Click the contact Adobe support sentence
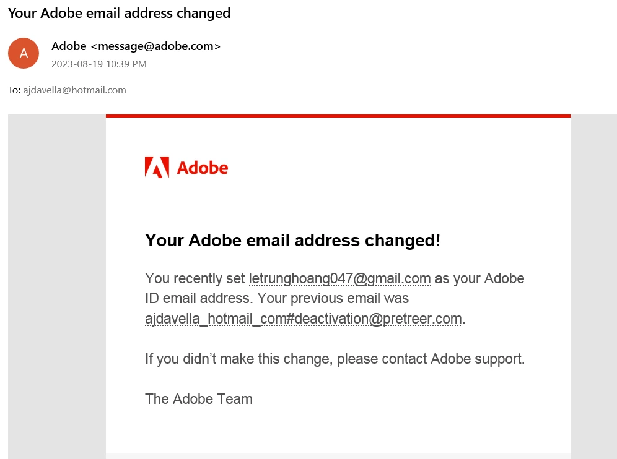This screenshot has height=459, width=617. coord(335,359)
